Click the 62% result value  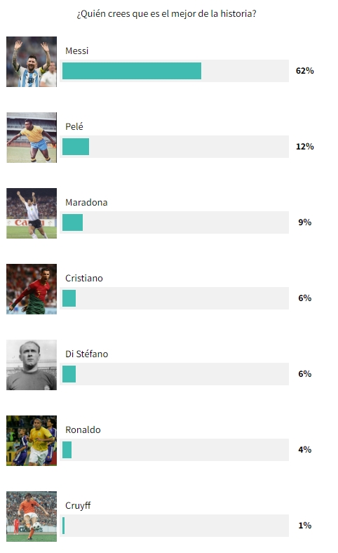coord(305,71)
